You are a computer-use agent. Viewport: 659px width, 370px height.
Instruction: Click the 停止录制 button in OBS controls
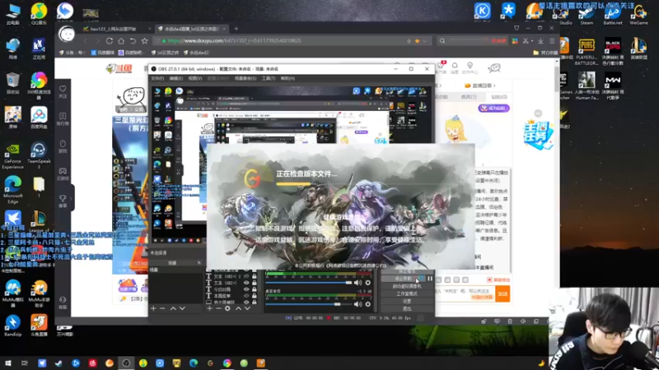tap(403, 279)
